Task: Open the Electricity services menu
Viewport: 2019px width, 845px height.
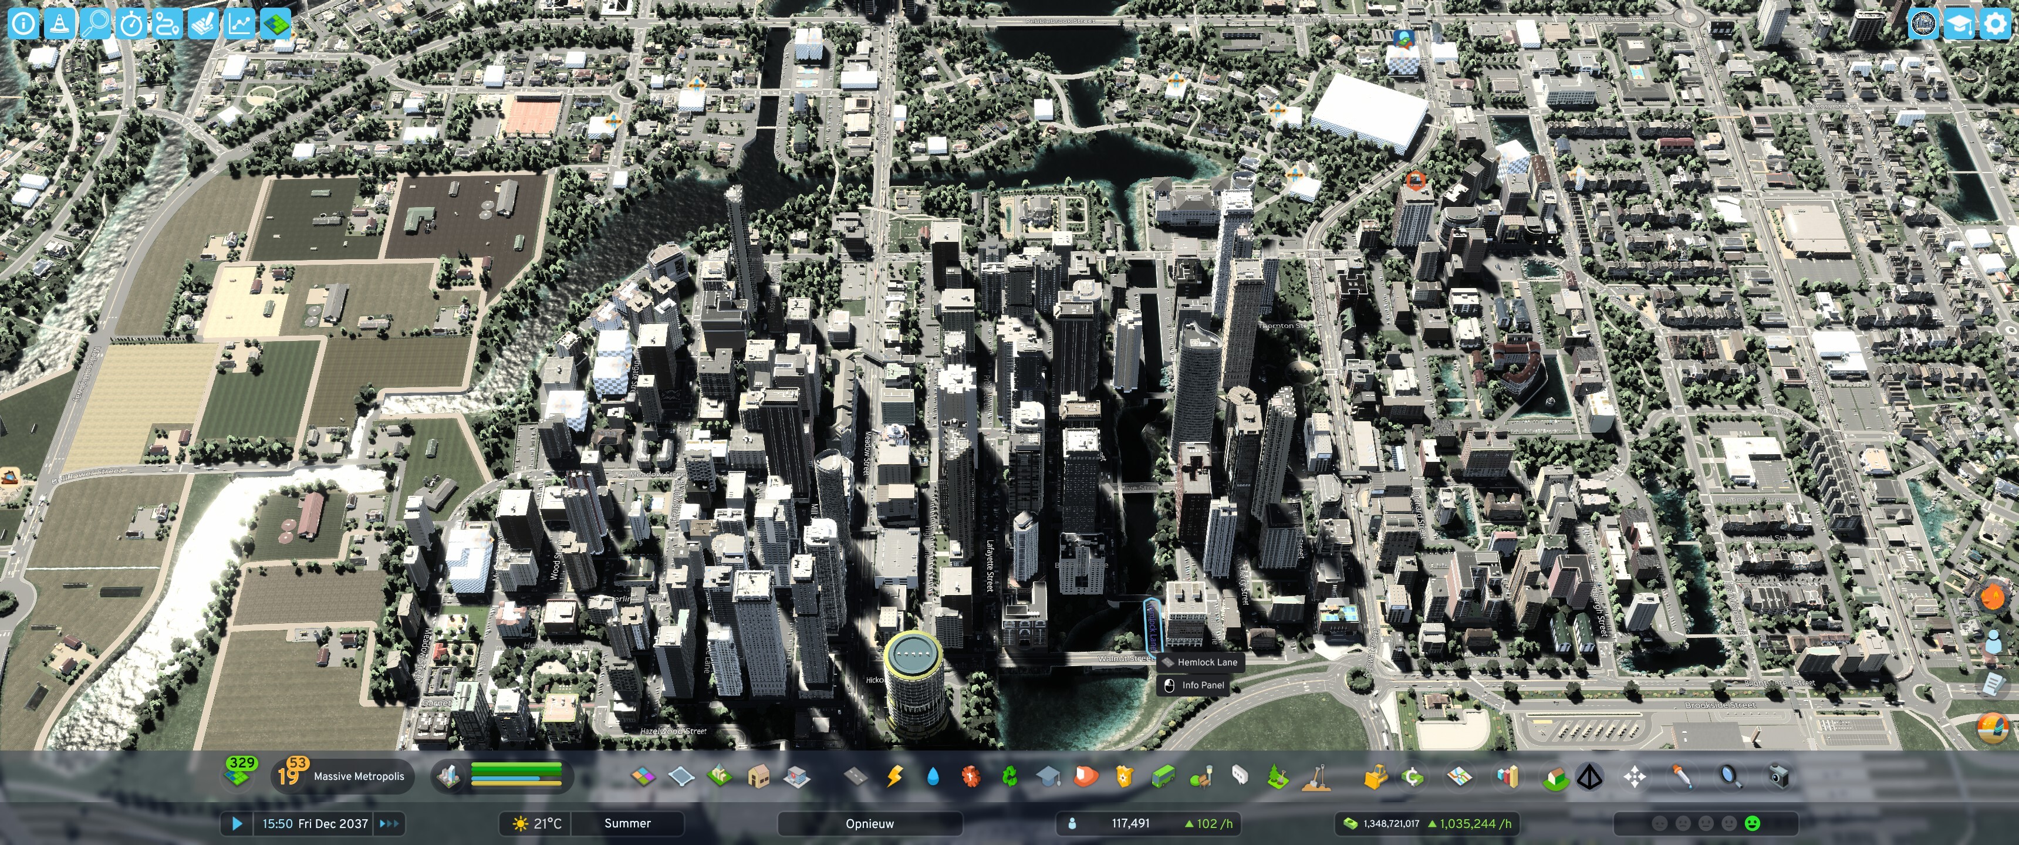Action: (894, 776)
